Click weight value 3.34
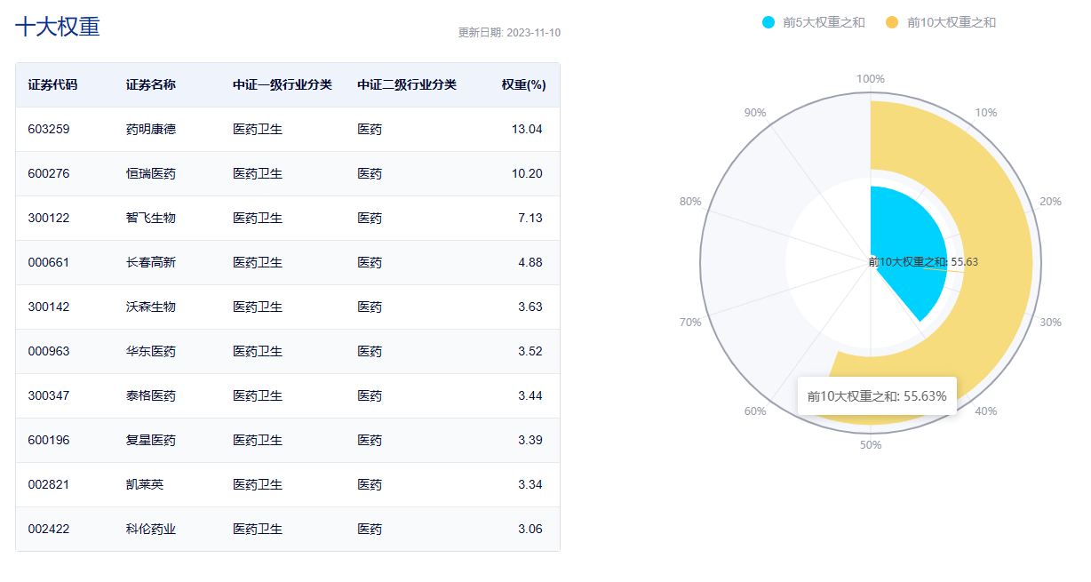 (530, 484)
